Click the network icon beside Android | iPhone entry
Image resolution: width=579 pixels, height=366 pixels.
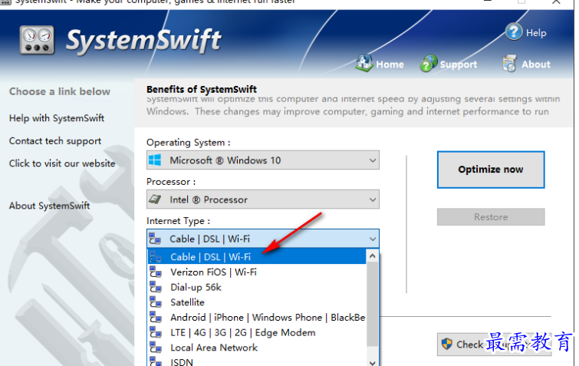point(156,318)
